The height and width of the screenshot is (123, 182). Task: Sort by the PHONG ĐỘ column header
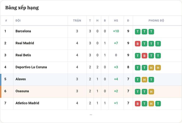click(x=156, y=20)
